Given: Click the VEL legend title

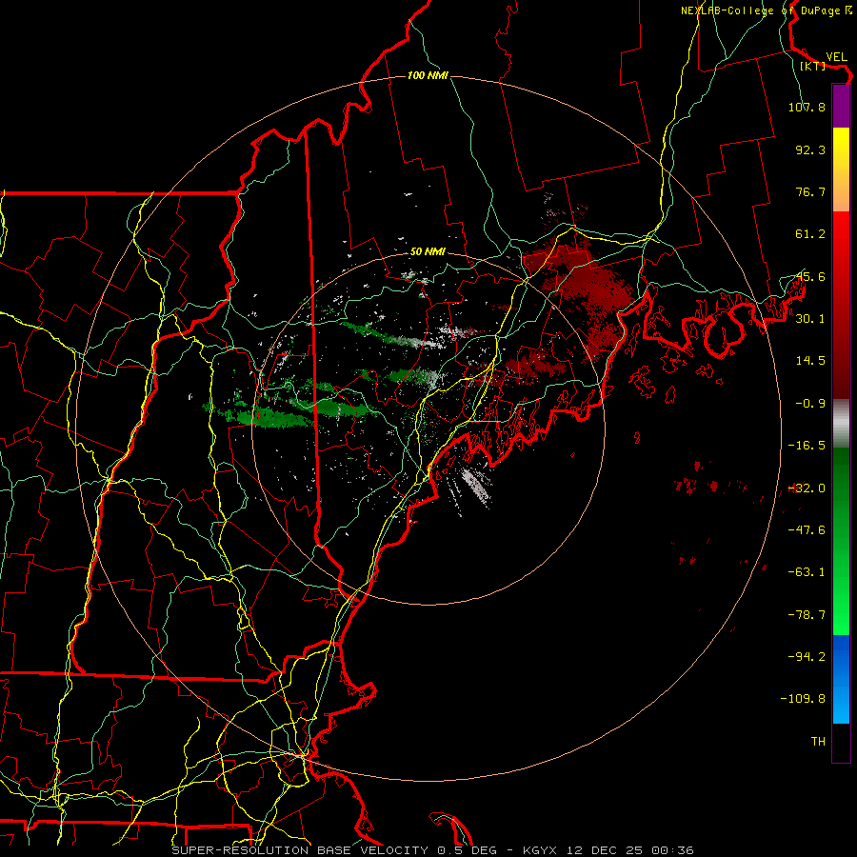Looking at the screenshot, I should click(x=836, y=56).
